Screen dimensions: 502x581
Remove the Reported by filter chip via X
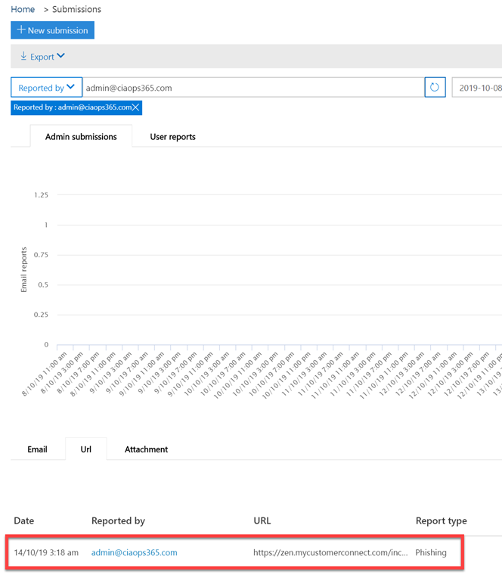point(135,107)
